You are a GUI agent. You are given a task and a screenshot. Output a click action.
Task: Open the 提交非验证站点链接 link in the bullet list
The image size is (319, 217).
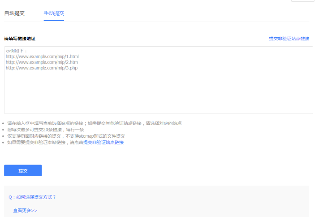click(103, 143)
